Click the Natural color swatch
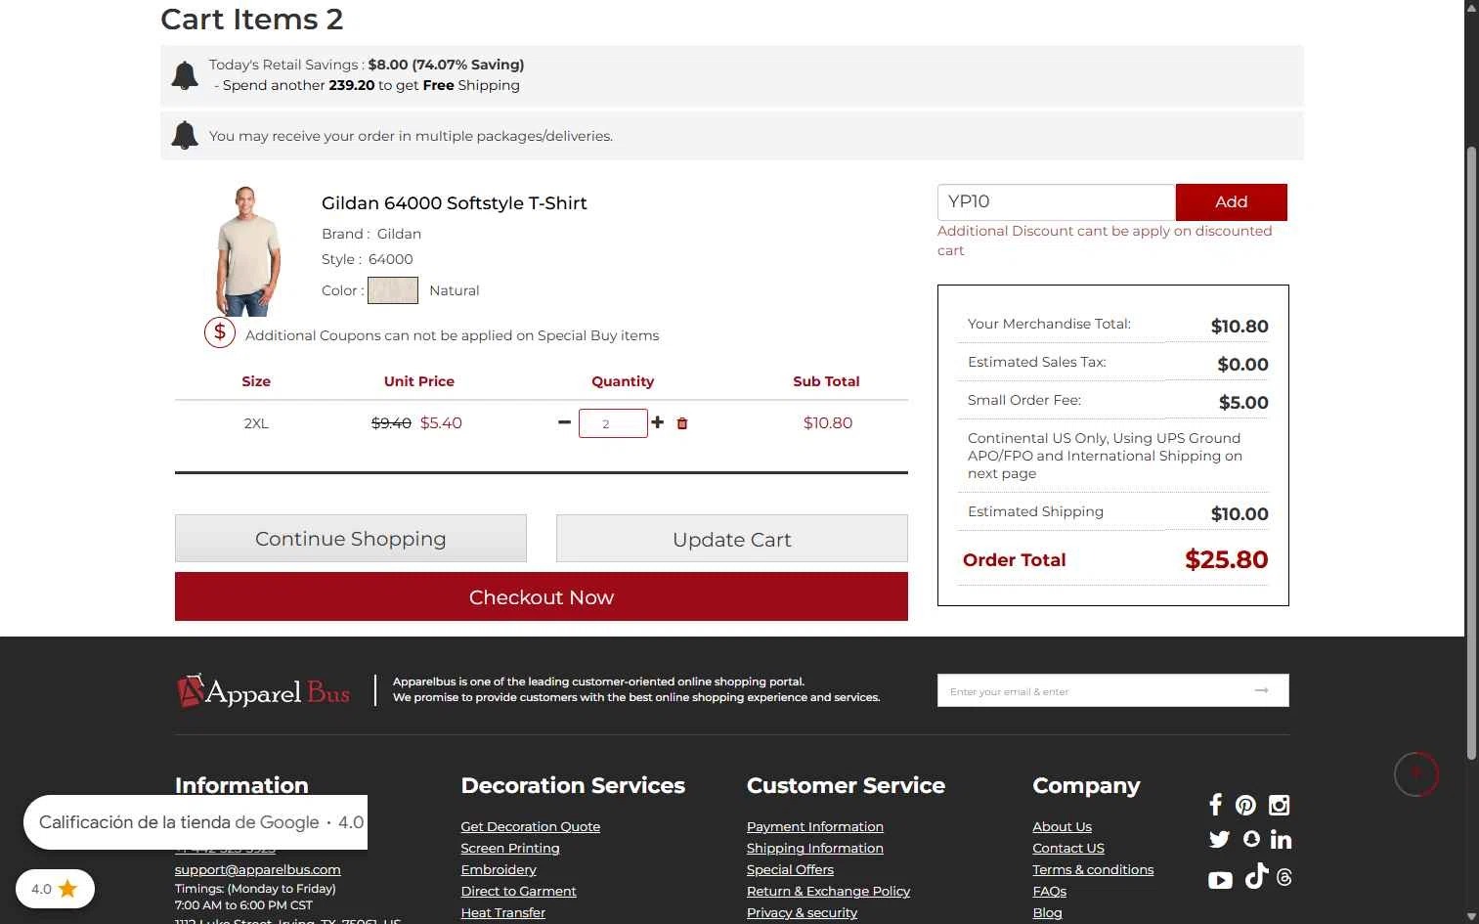 coord(393,290)
